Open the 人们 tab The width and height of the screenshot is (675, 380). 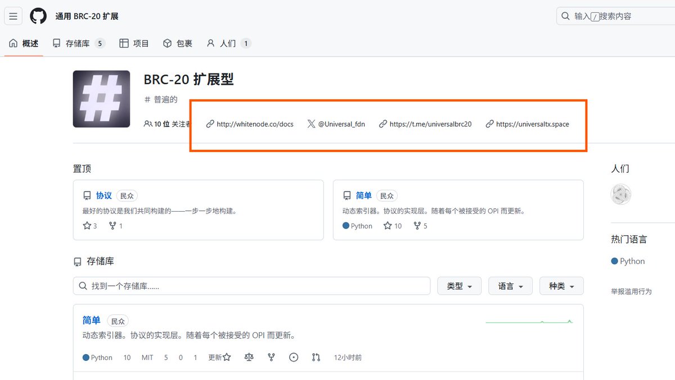click(228, 43)
